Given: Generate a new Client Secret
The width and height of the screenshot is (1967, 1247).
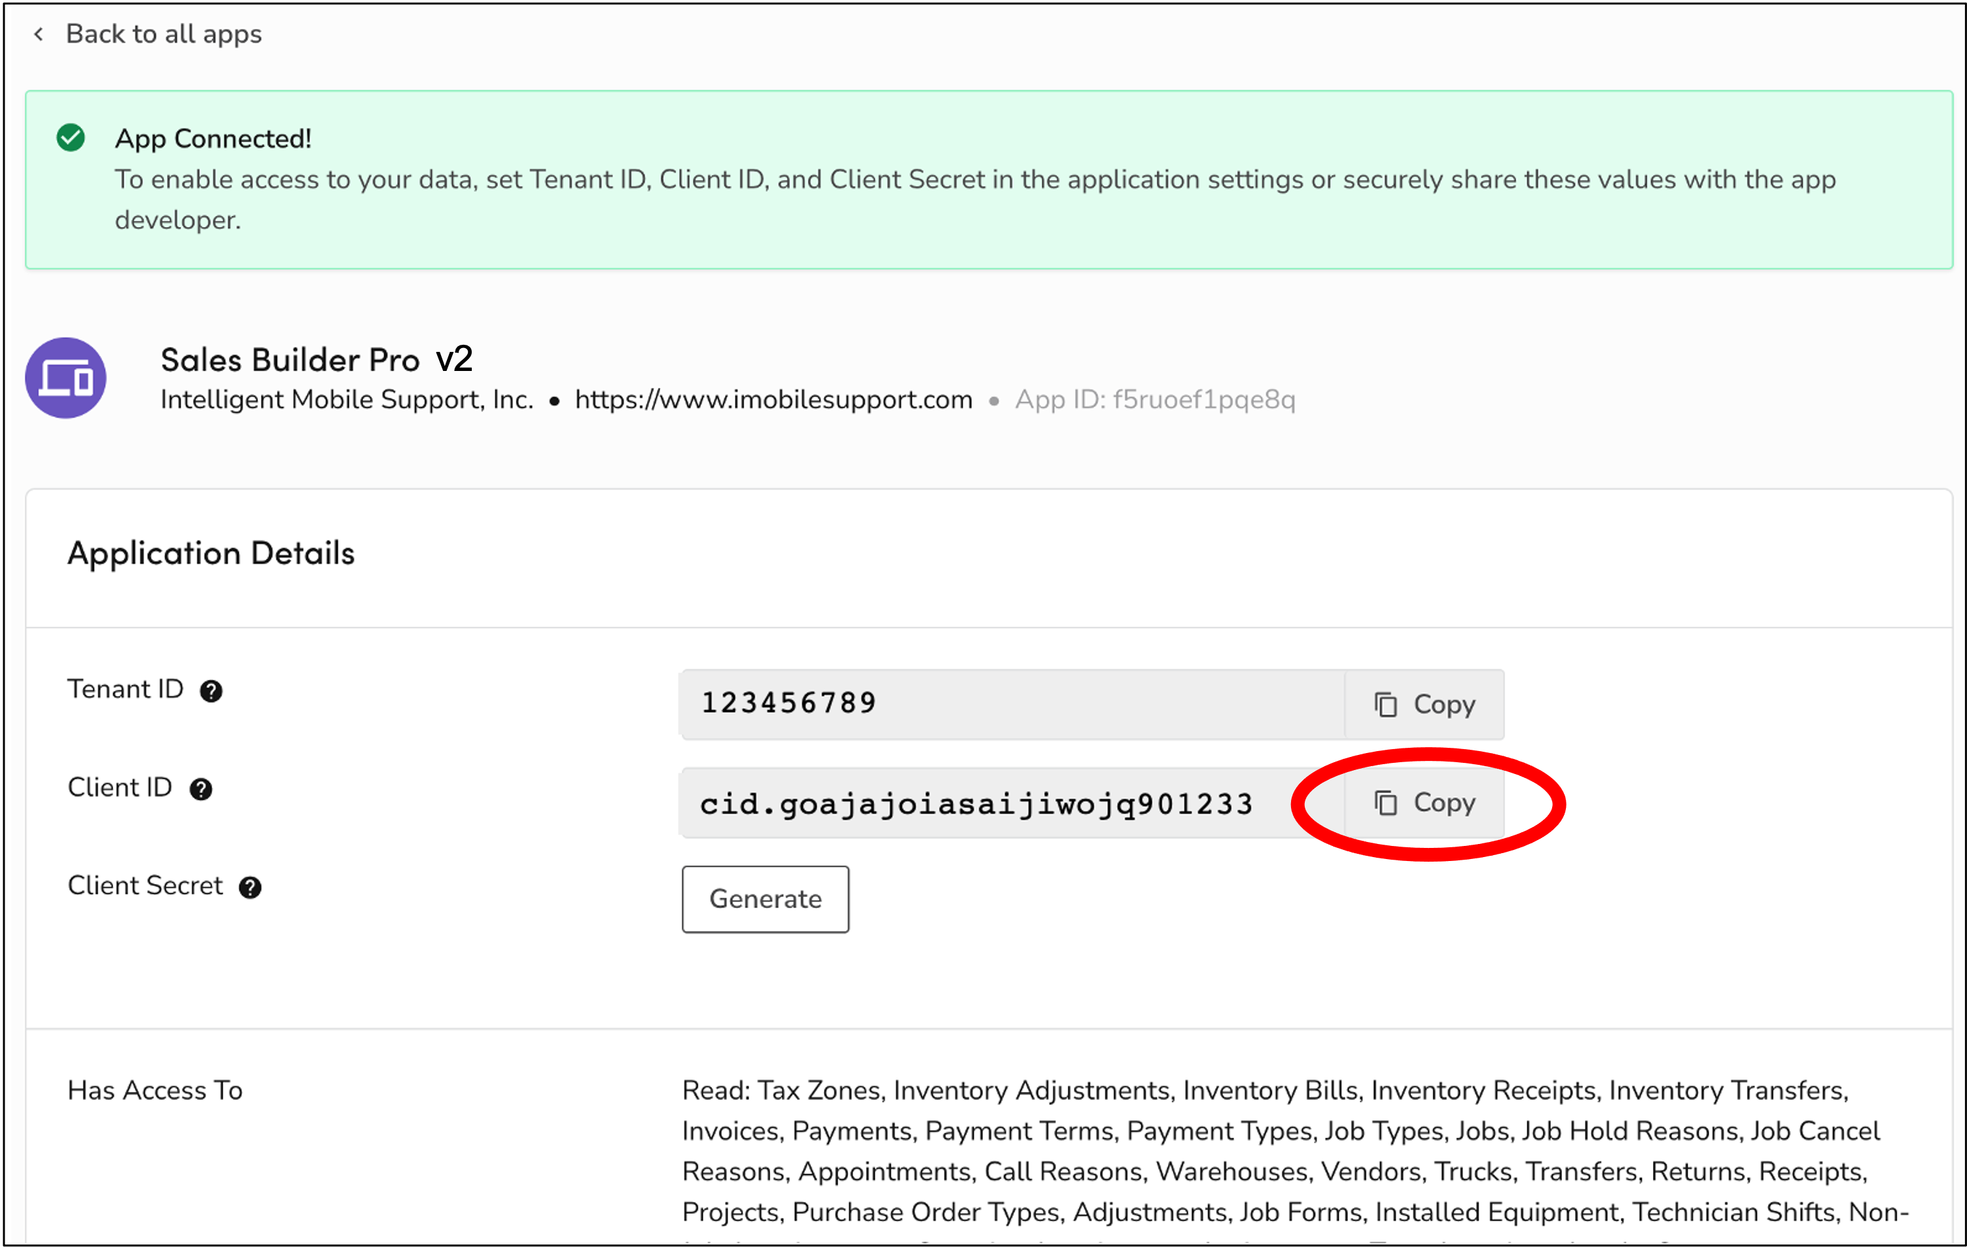Looking at the screenshot, I should pyautogui.click(x=766, y=899).
